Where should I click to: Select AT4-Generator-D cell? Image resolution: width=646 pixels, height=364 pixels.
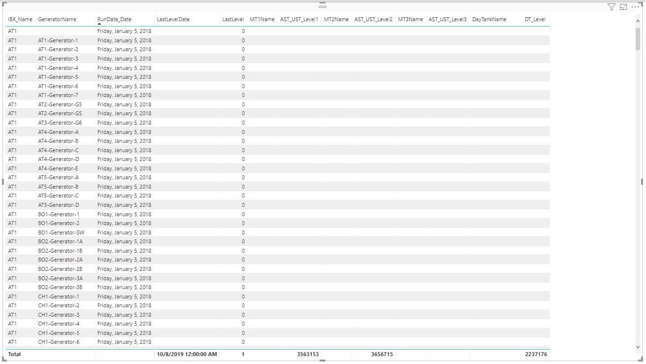(x=59, y=159)
